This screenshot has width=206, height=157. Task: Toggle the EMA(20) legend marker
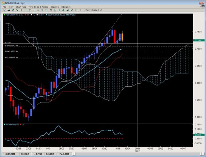click(67, 15)
